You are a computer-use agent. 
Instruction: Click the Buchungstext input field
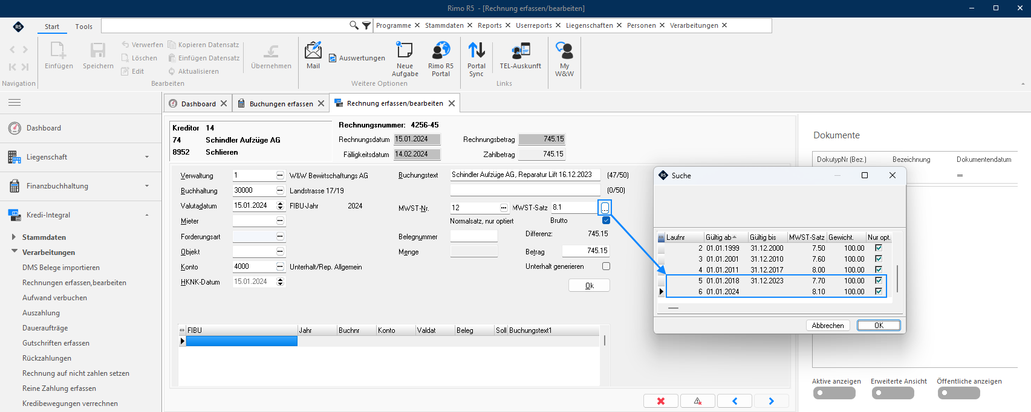click(525, 175)
